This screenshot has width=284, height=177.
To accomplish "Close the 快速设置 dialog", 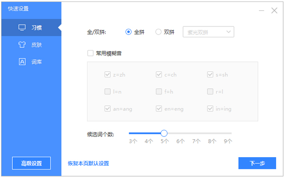I will [x=274, y=10].
